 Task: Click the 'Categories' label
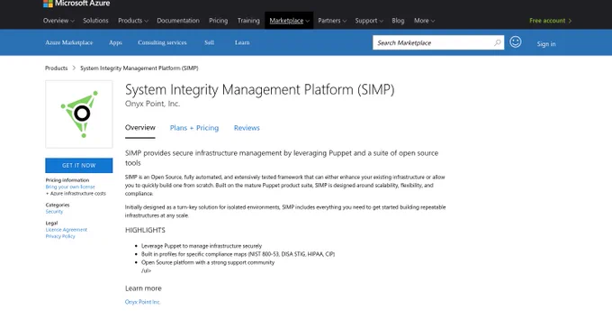58,205
